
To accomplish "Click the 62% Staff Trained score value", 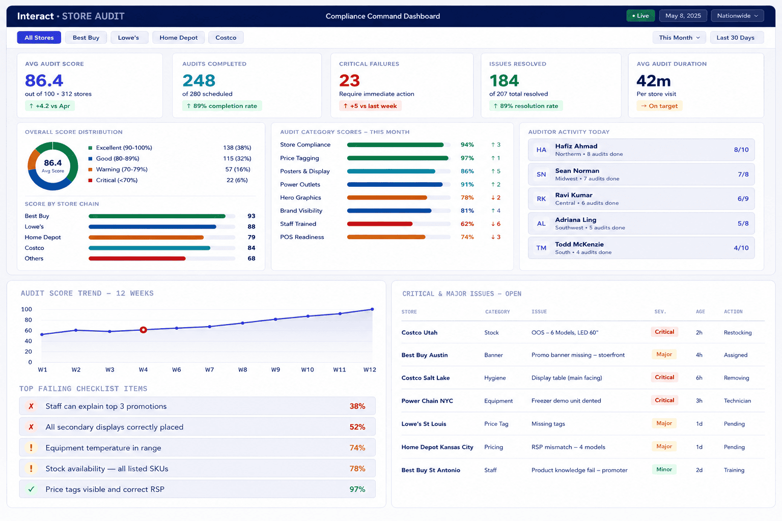I will point(467,224).
